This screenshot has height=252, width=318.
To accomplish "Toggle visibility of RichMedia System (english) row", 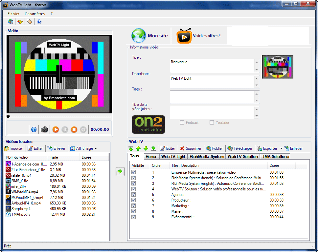I will click(x=134, y=184).
